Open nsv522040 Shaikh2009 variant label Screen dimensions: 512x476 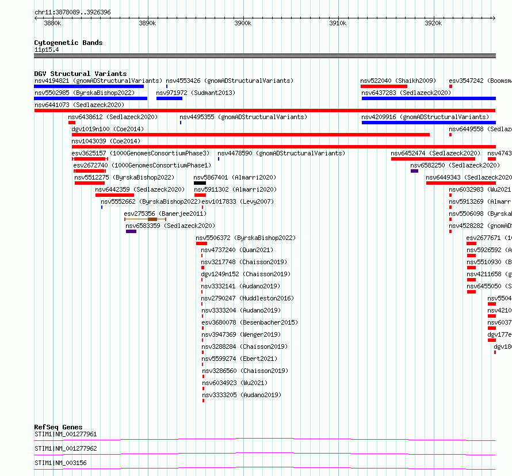pos(398,81)
